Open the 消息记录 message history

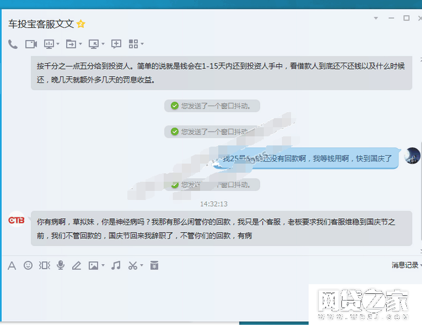(404, 265)
